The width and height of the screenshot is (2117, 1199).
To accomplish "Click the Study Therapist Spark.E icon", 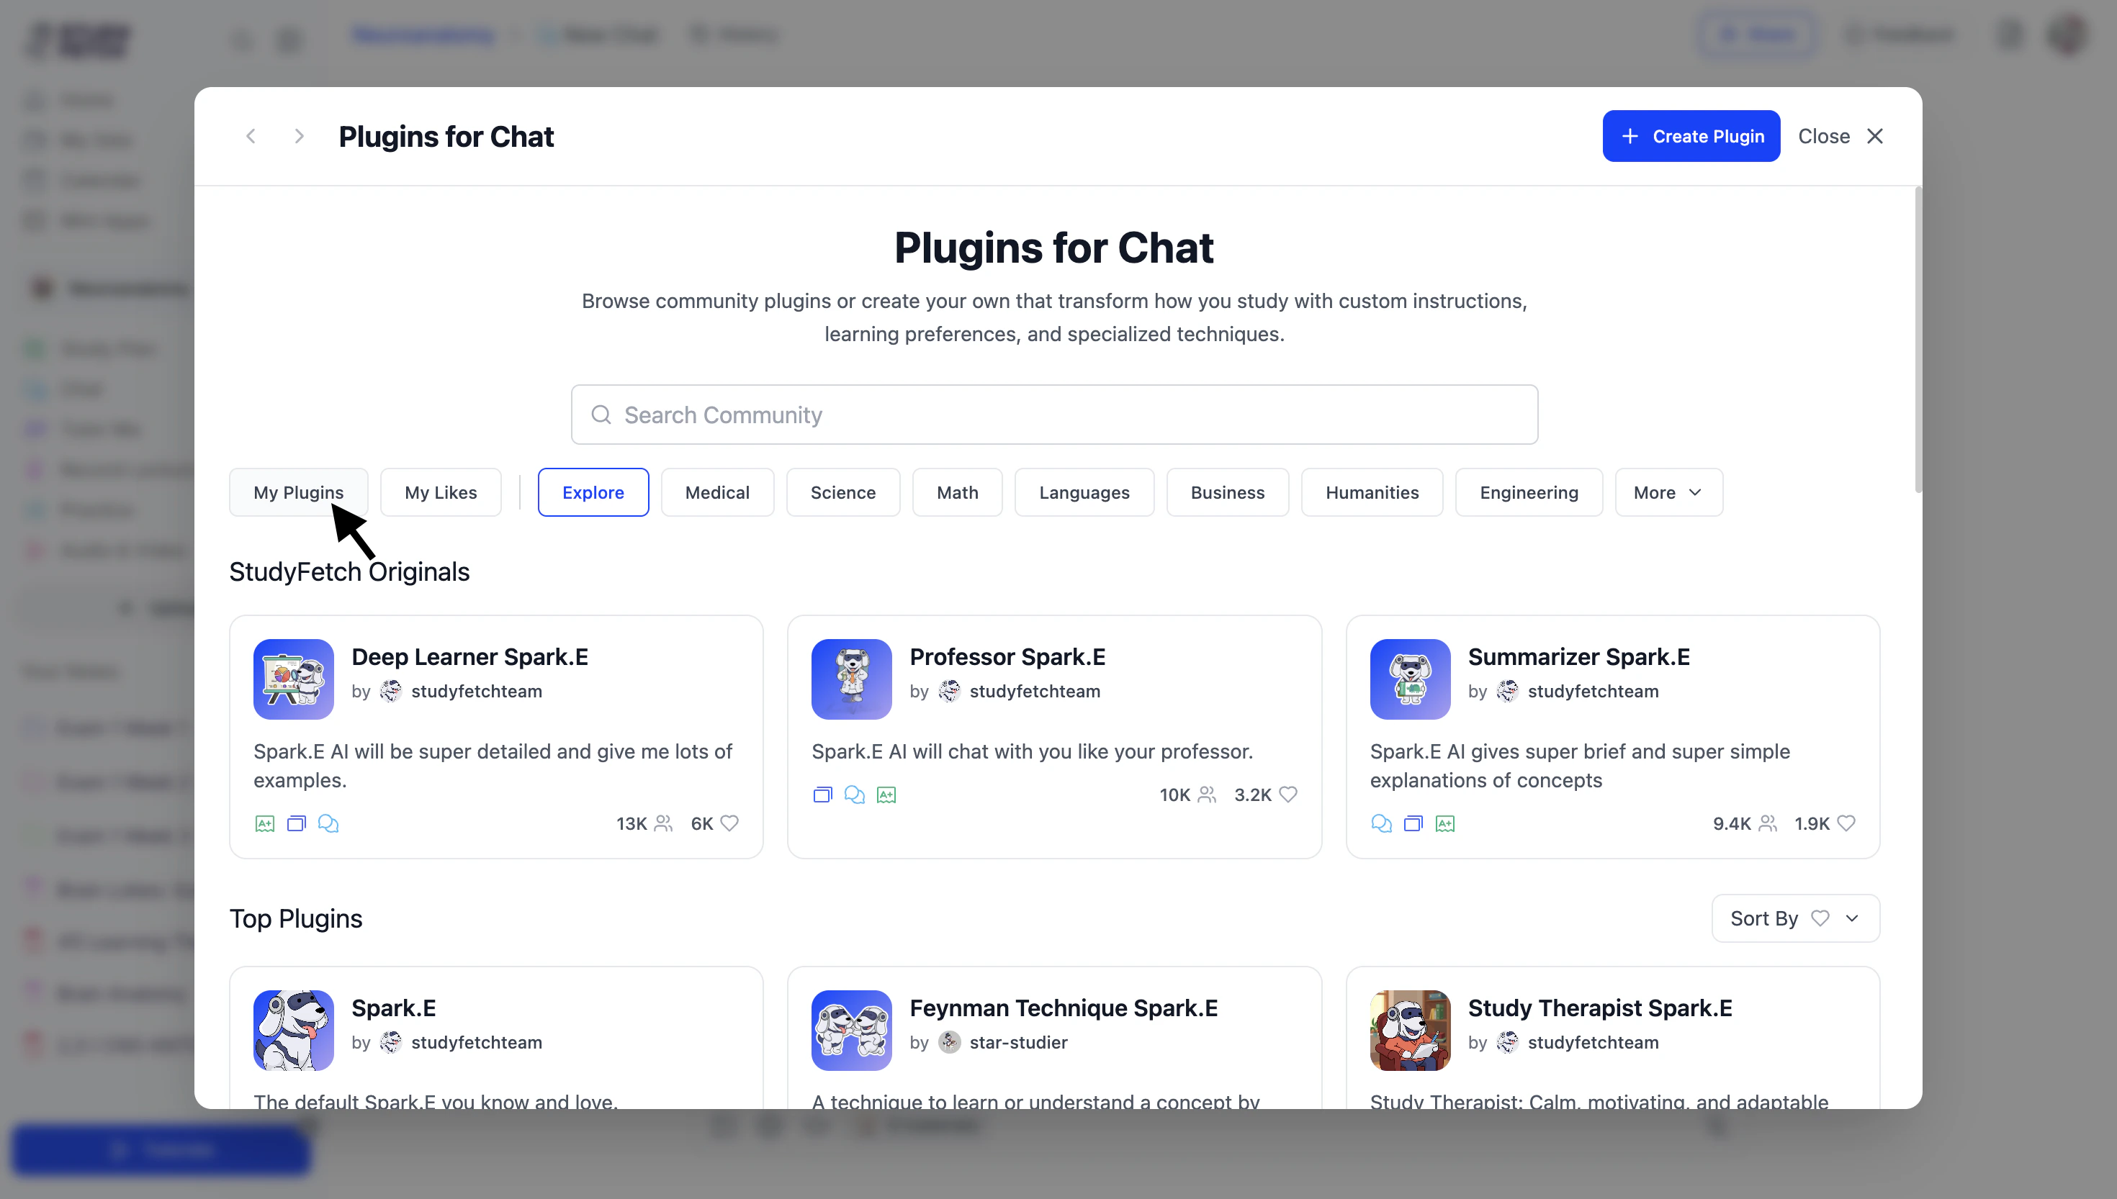I will (x=1409, y=1029).
